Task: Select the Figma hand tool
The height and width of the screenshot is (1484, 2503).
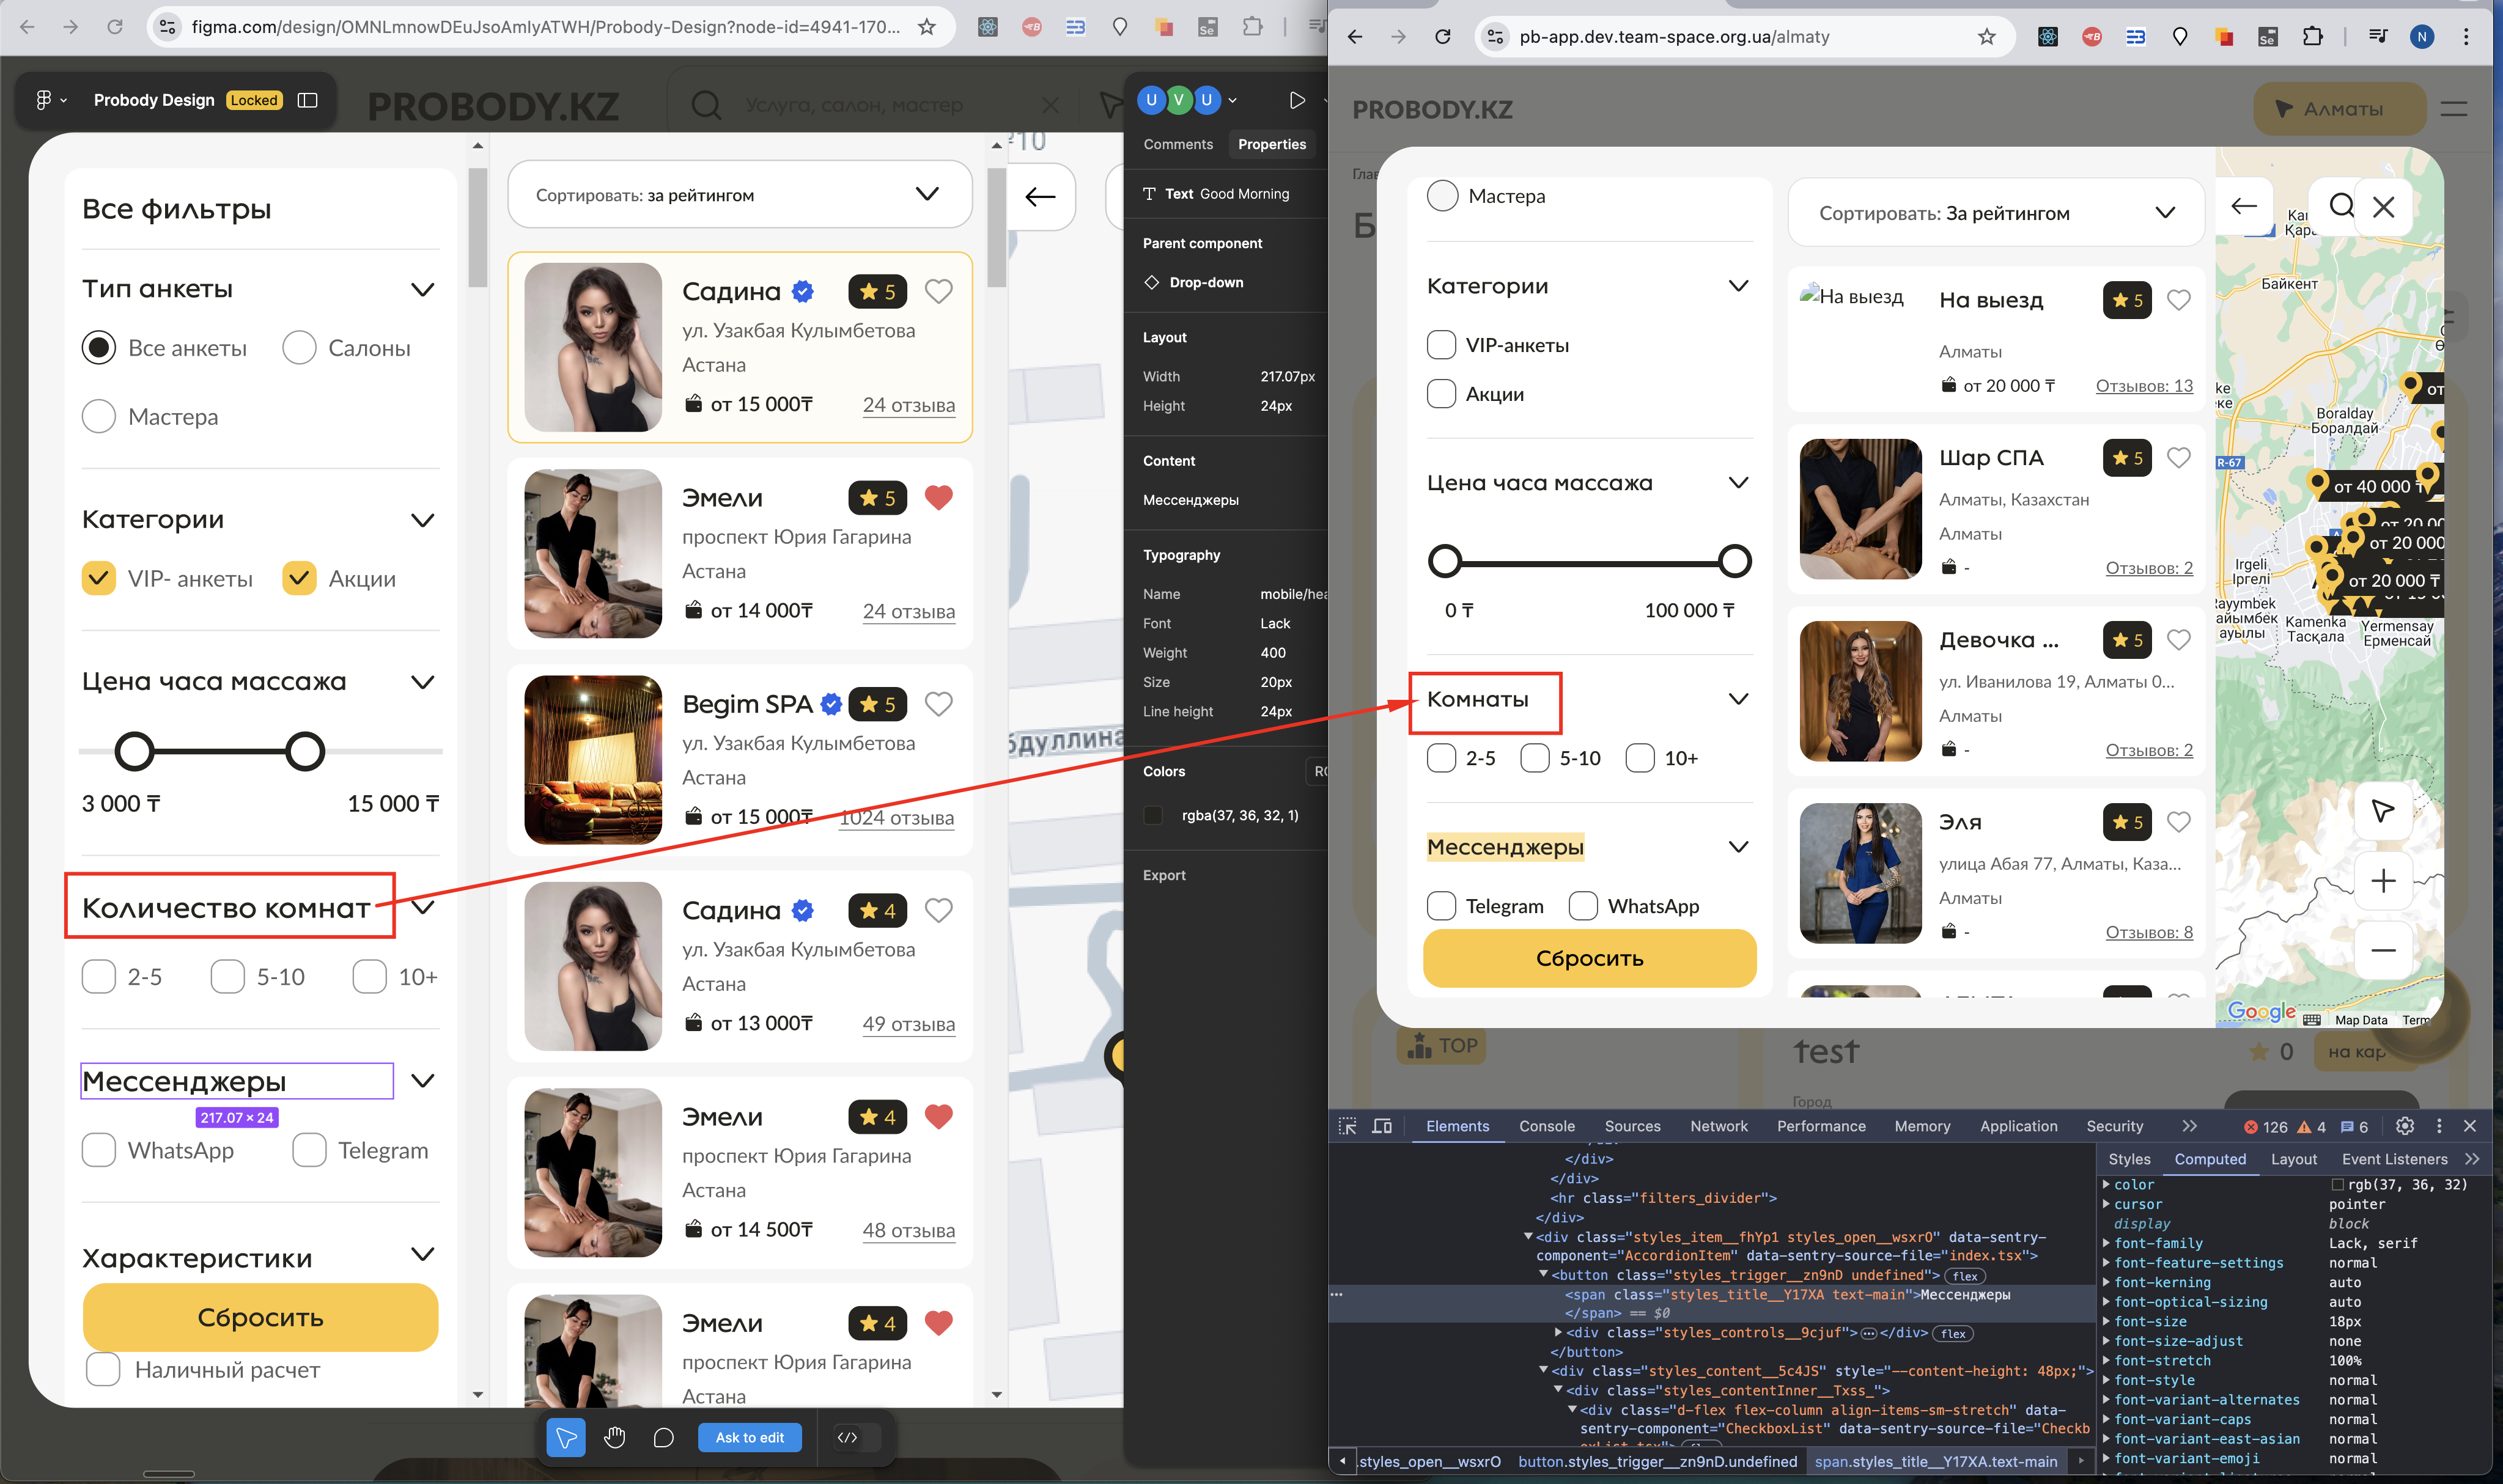Action: 614,1437
